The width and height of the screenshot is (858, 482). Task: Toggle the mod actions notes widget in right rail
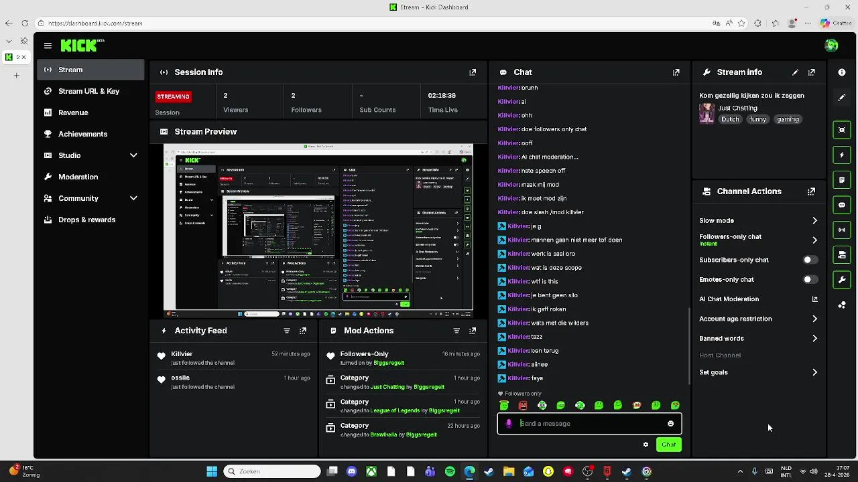point(842,180)
